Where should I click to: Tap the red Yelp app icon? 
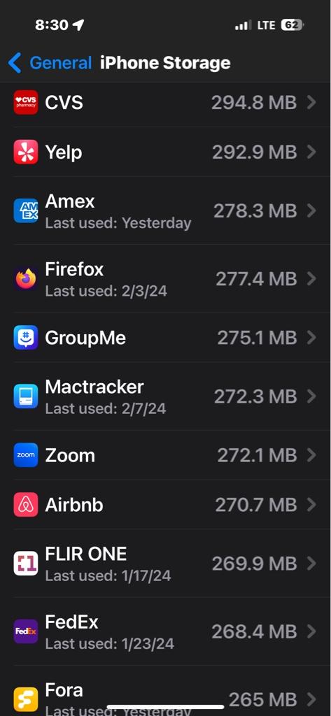[26, 152]
